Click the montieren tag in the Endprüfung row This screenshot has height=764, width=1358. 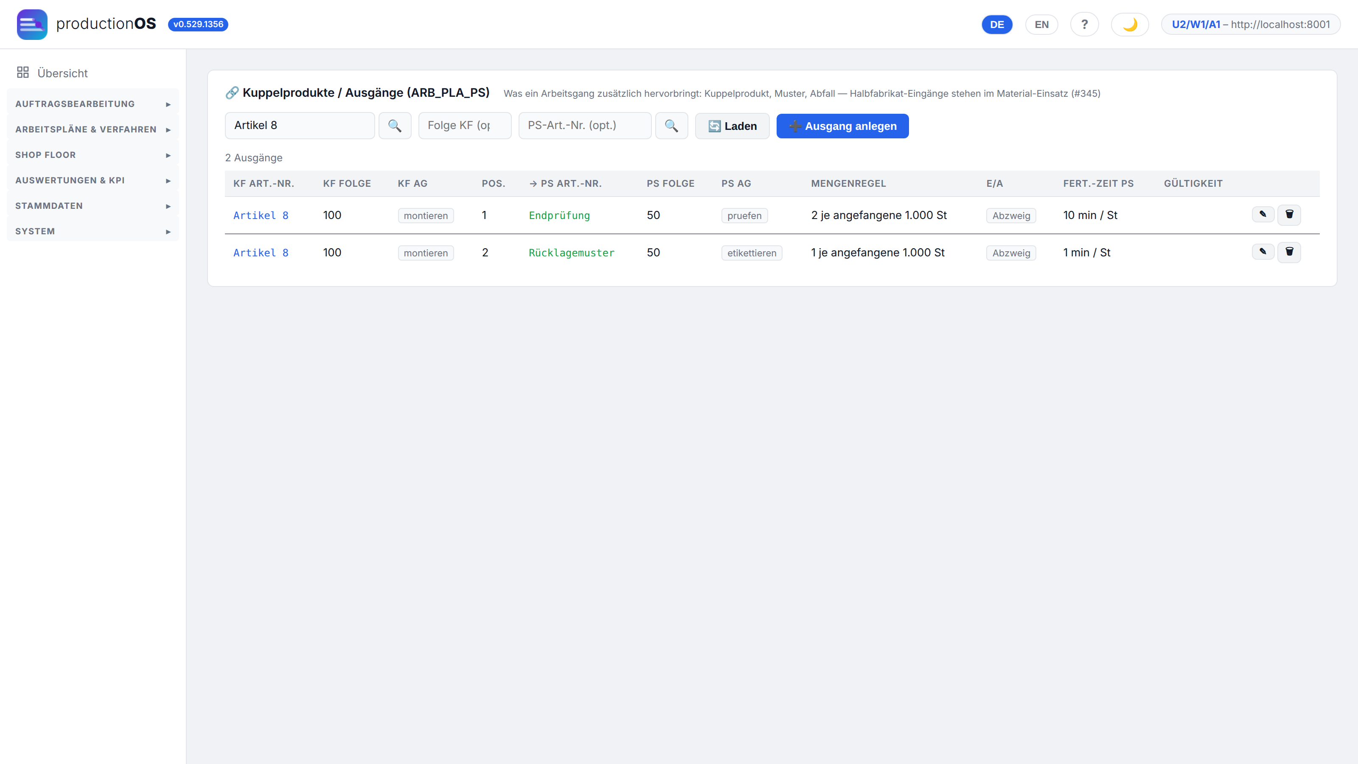425,216
